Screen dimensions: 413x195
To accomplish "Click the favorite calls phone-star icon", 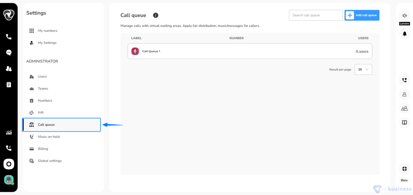I will 405,80.
